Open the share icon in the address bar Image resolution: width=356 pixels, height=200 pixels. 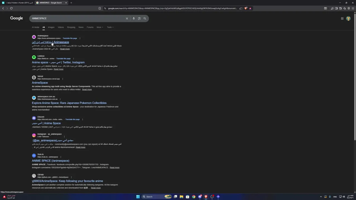pyautogui.click(x=241, y=8)
